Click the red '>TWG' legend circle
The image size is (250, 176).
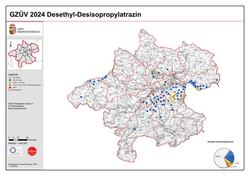click(x=9, y=88)
